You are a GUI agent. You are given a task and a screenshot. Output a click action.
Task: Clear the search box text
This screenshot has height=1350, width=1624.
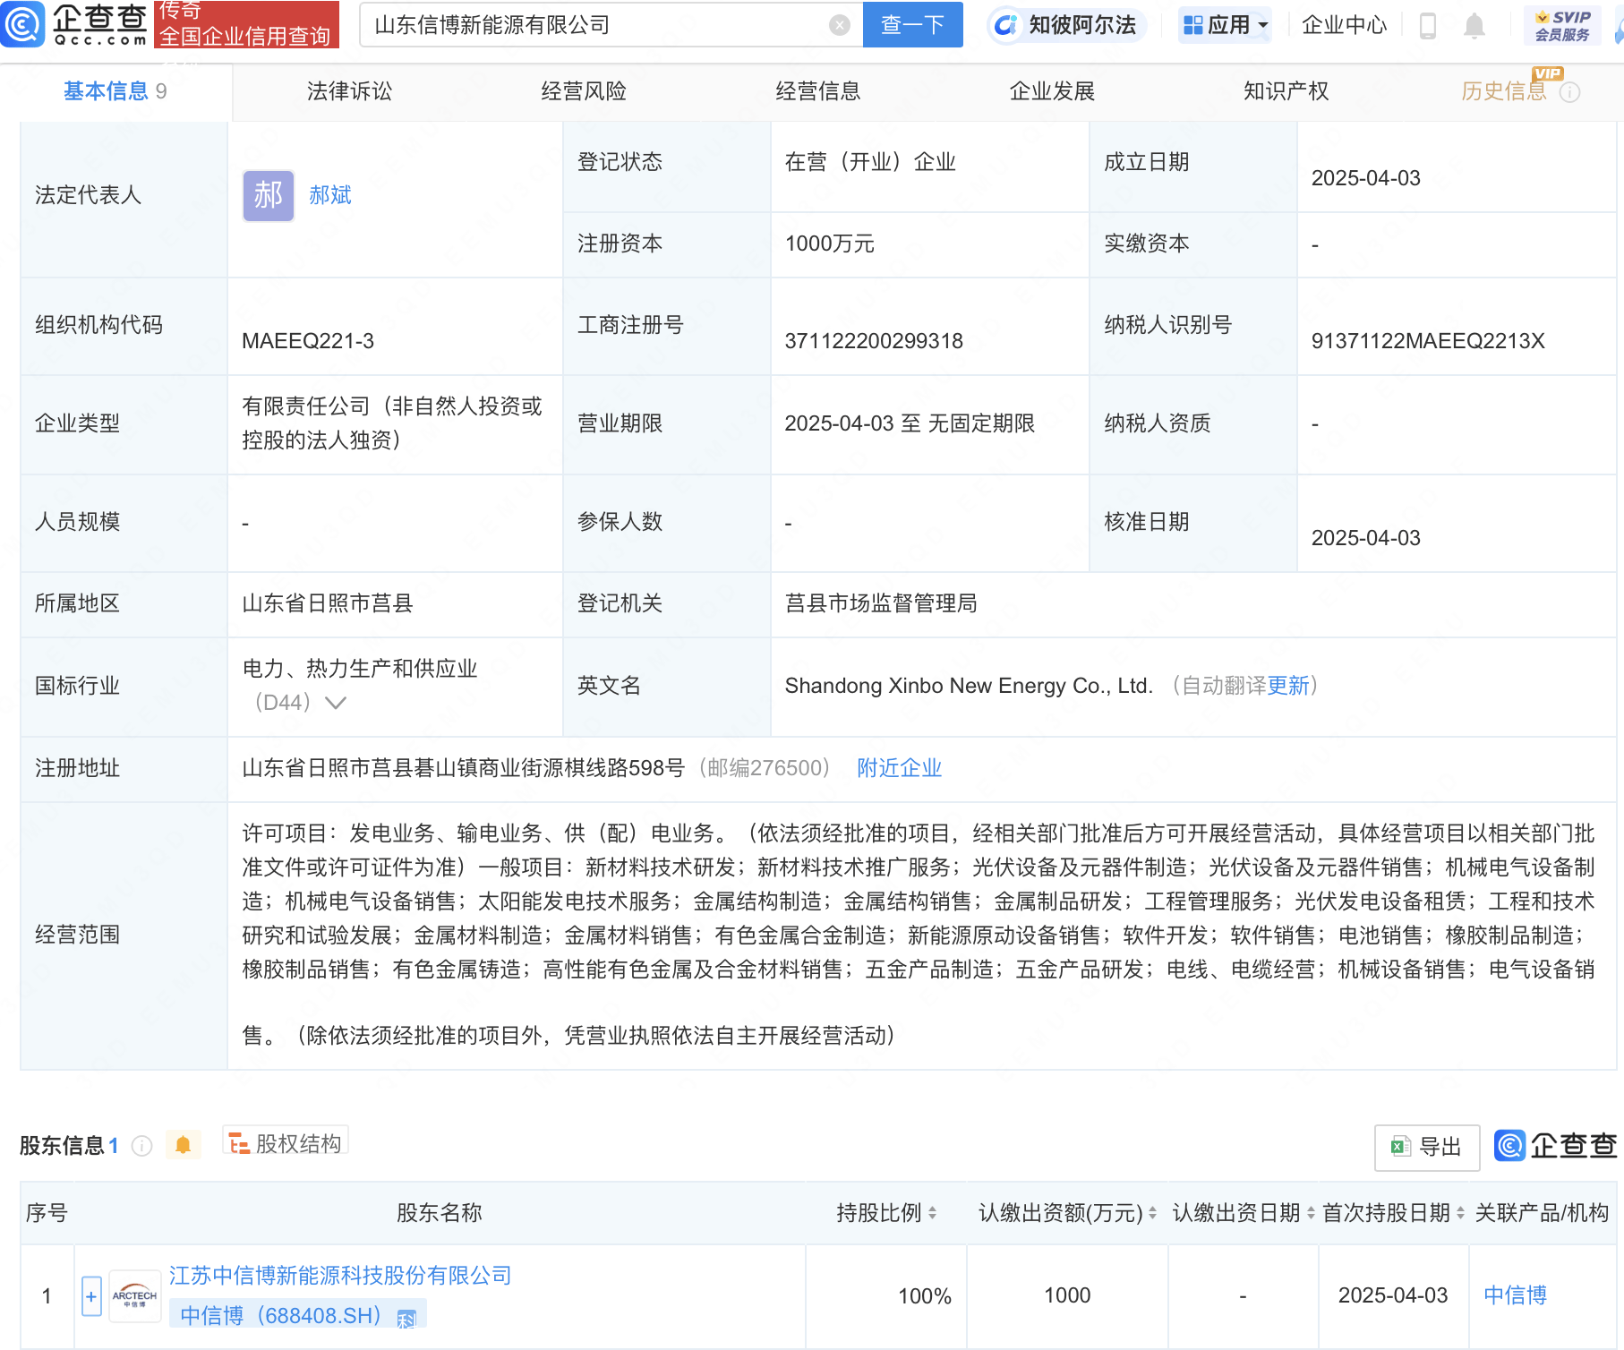pyautogui.click(x=839, y=25)
